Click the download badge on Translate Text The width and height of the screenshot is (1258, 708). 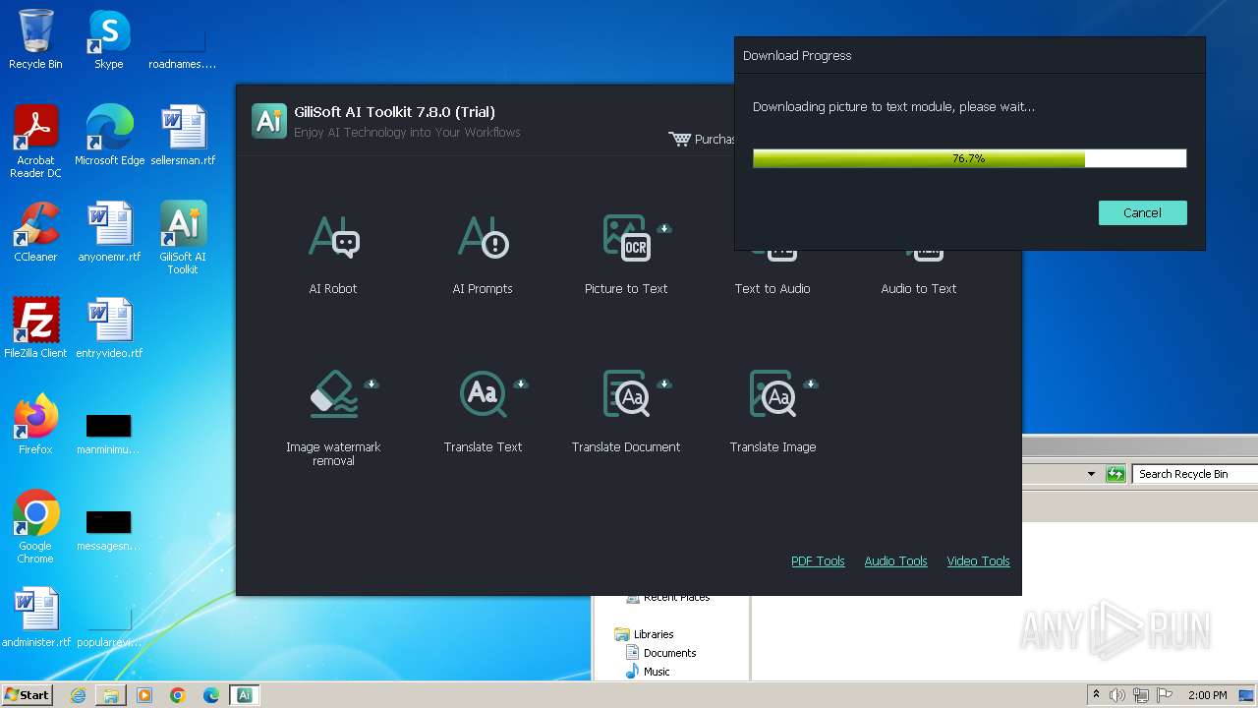pyautogui.click(x=521, y=383)
